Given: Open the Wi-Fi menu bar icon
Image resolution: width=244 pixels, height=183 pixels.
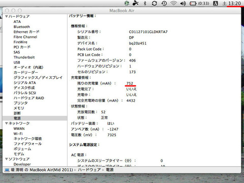Looking at the screenshot, I should tap(173, 3).
